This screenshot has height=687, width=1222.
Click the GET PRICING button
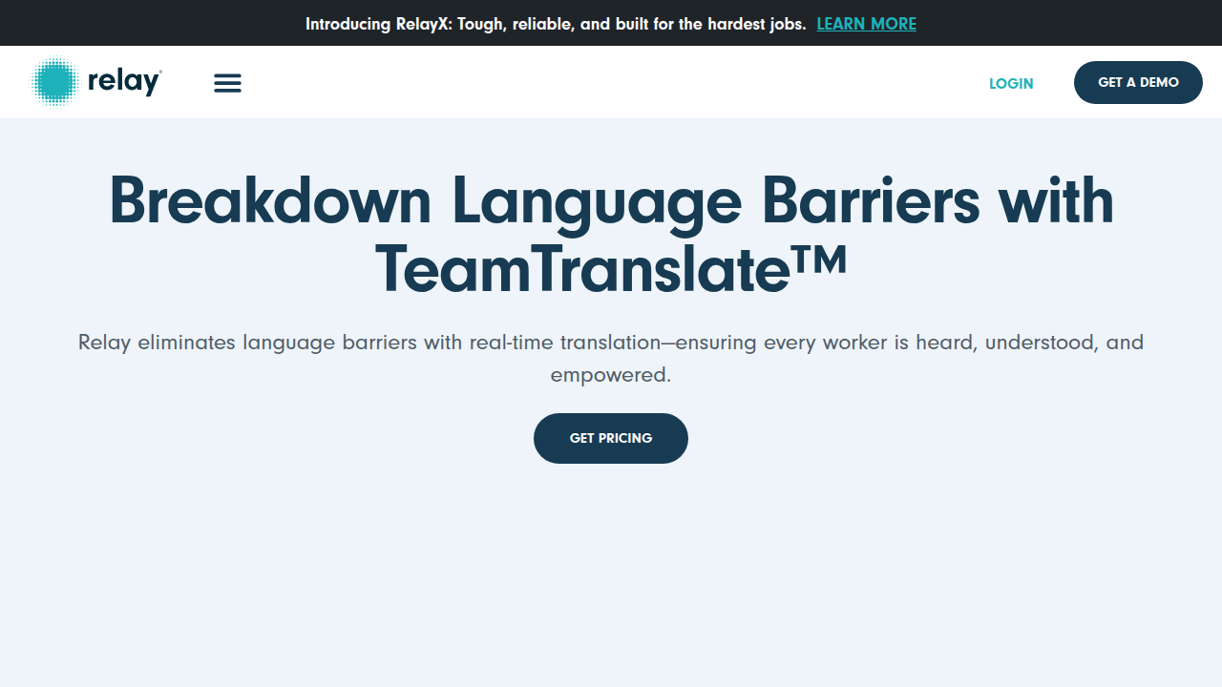[611, 438]
